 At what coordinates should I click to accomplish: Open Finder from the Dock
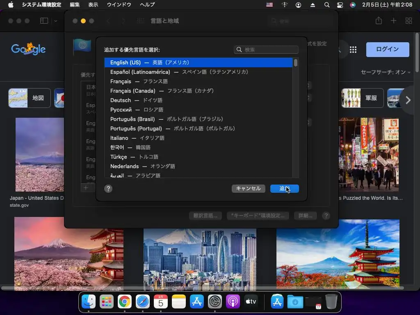click(89, 301)
